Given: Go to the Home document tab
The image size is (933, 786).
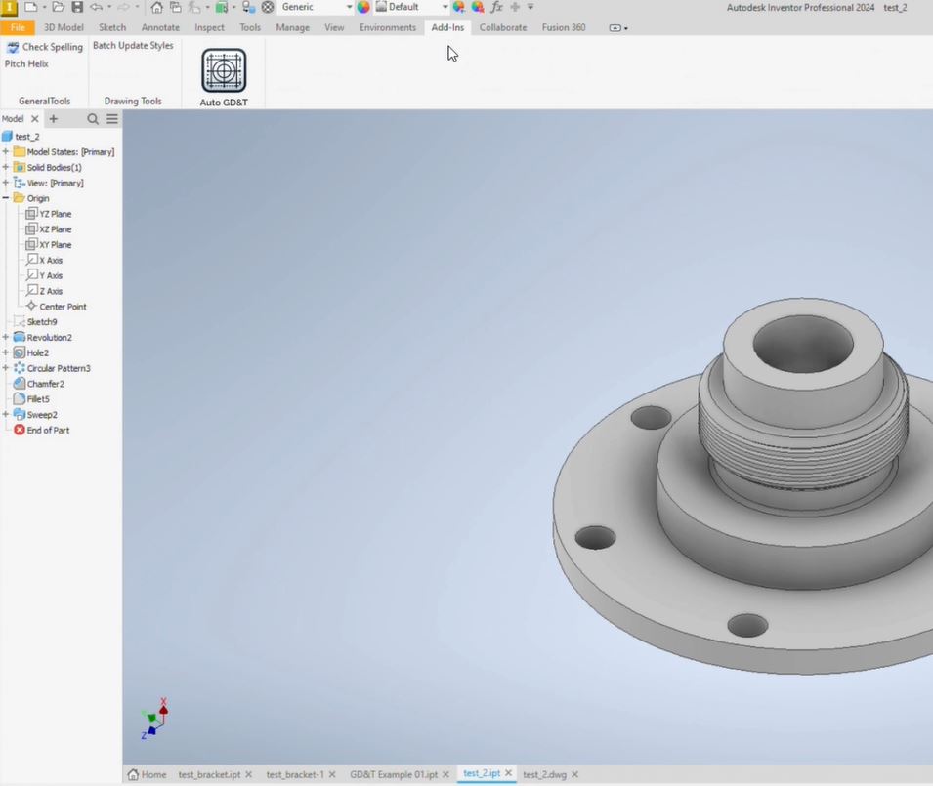Looking at the screenshot, I should click(x=147, y=774).
